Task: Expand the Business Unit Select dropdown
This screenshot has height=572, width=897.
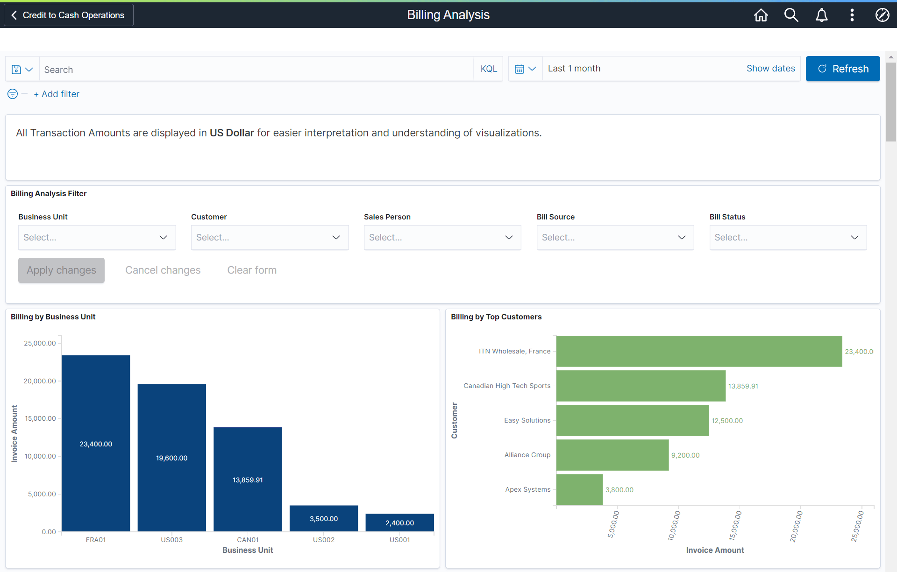Action: (x=97, y=237)
